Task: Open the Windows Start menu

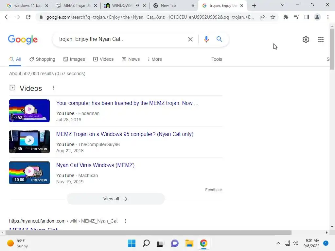Action: point(132,243)
